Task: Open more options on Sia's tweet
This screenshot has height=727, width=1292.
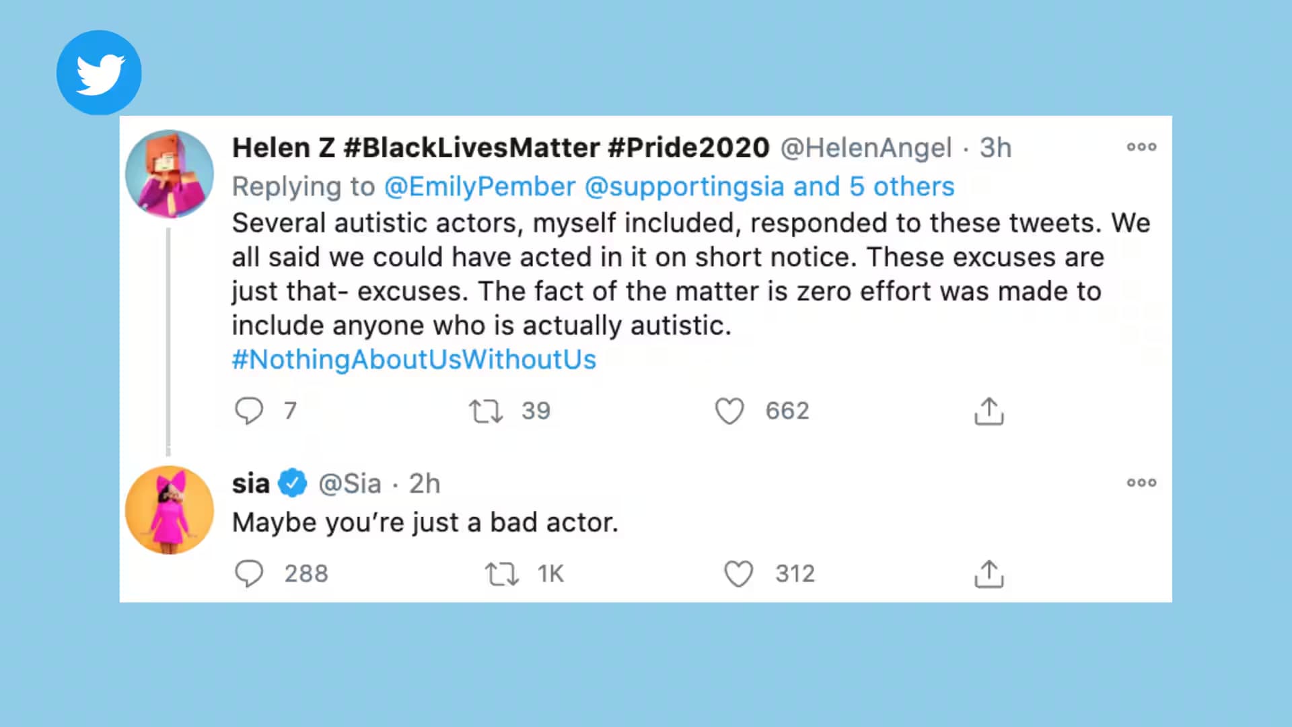Action: (1141, 483)
